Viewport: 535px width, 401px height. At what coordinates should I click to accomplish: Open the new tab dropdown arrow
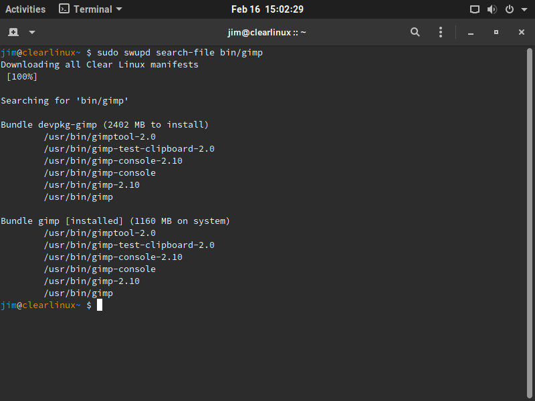pos(32,32)
